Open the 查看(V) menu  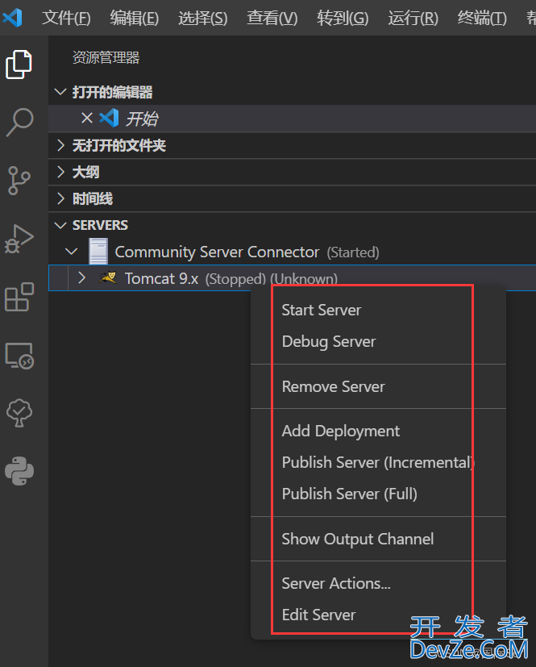(272, 18)
